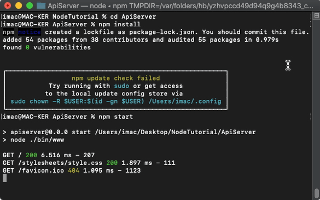Click the red close window button
Viewport: 320px width, 200px height.
pyautogui.click(x=8, y=5)
